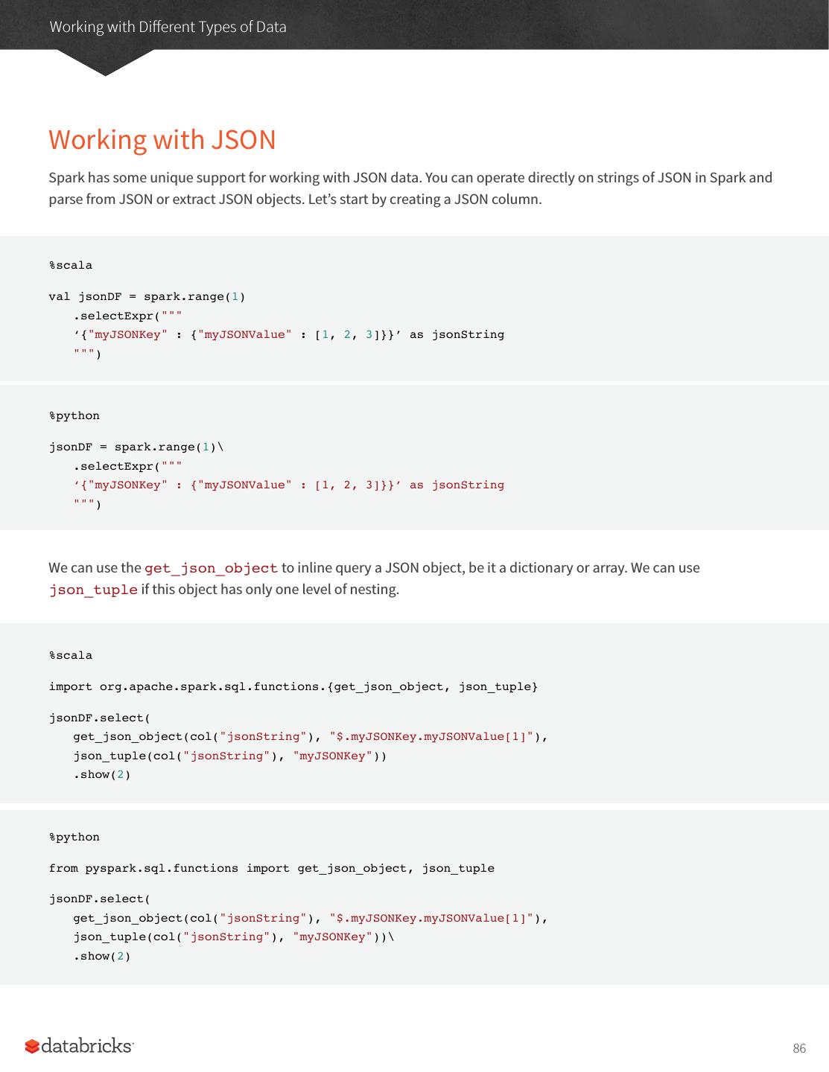Click the Python json_tuple line ending with backslash
The image size is (829, 1072).
coord(232,937)
